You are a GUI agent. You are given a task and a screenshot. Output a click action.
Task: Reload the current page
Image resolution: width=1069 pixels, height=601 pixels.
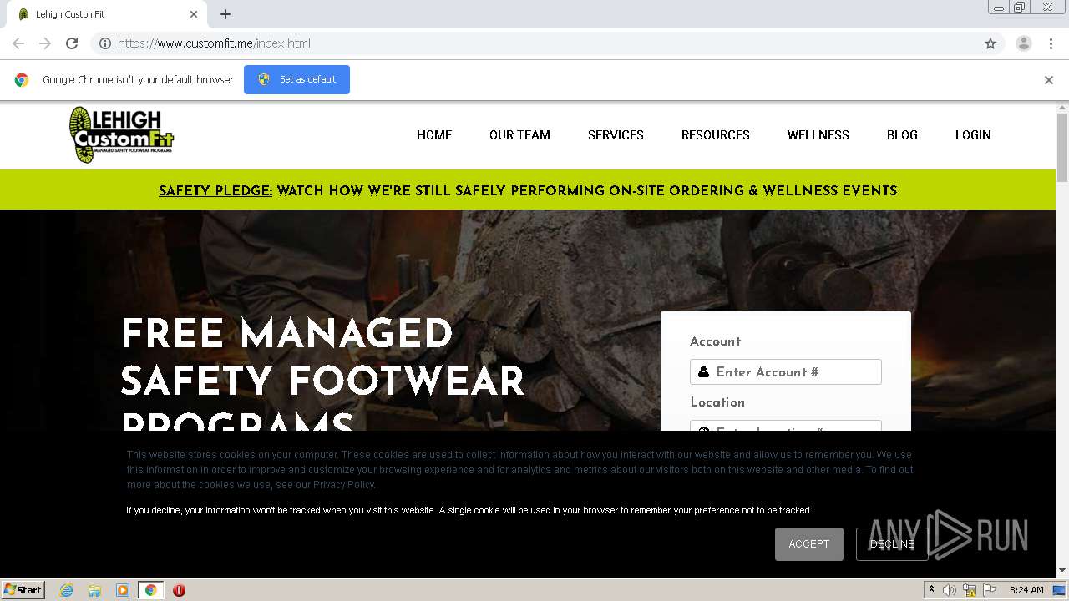[72, 43]
